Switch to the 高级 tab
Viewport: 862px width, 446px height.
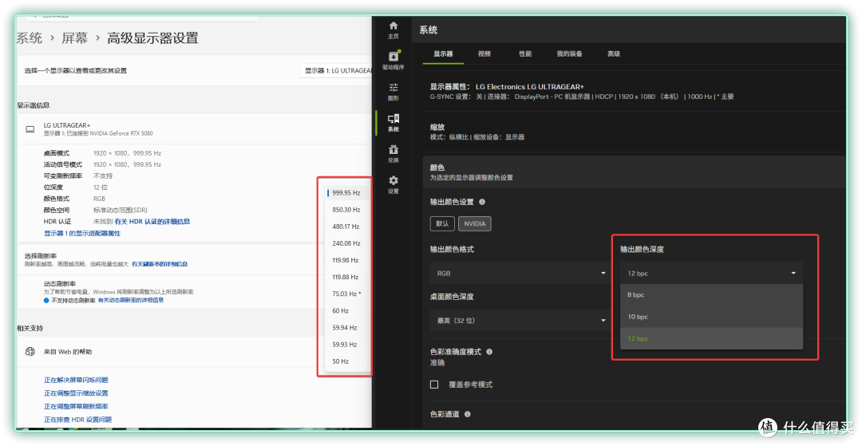(614, 53)
